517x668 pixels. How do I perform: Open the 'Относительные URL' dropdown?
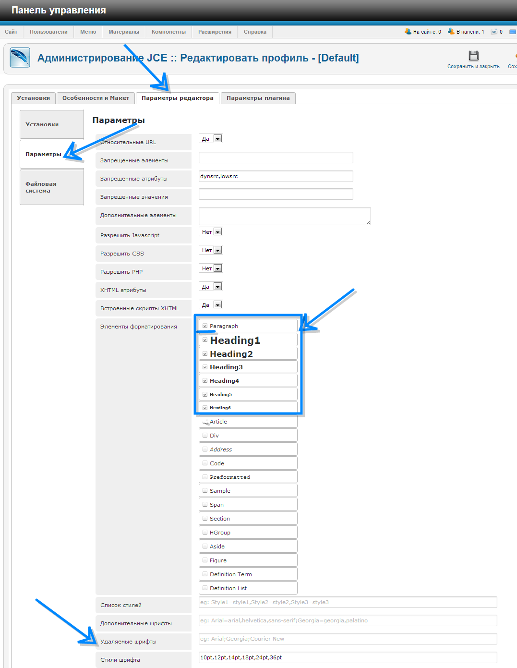click(217, 139)
